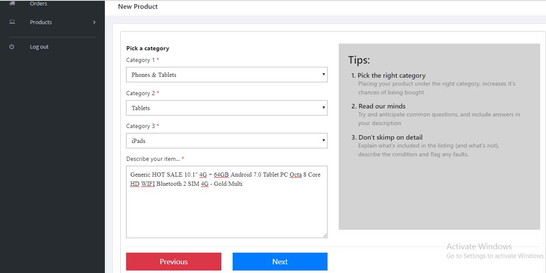The width and height of the screenshot is (546, 273).
Task: Open Category 3 dropdown showing iPads
Action: pyautogui.click(x=227, y=140)
